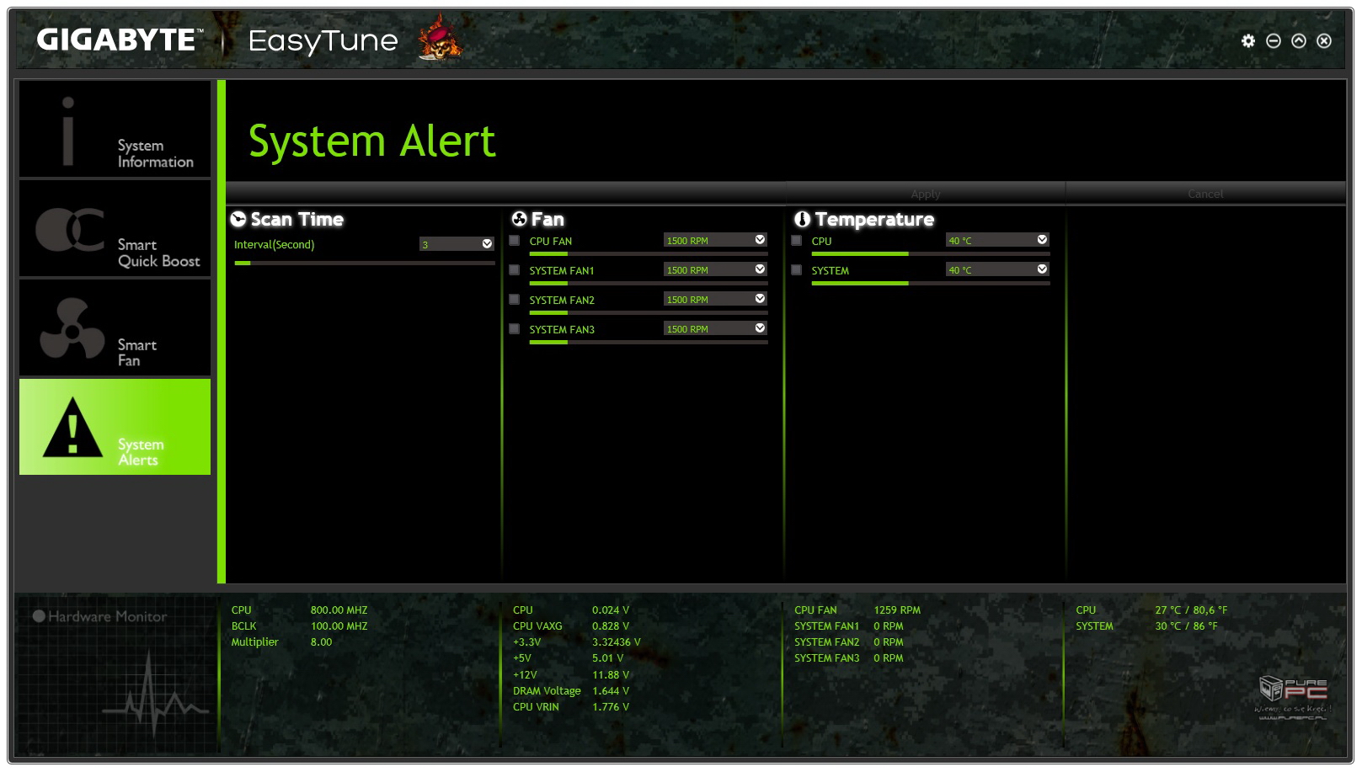The width and height of the screenshot is (1362, 772).
Task: Click the '30 °C / 86 °F' SYSTEM temperature
Action: coord(1186,626)
